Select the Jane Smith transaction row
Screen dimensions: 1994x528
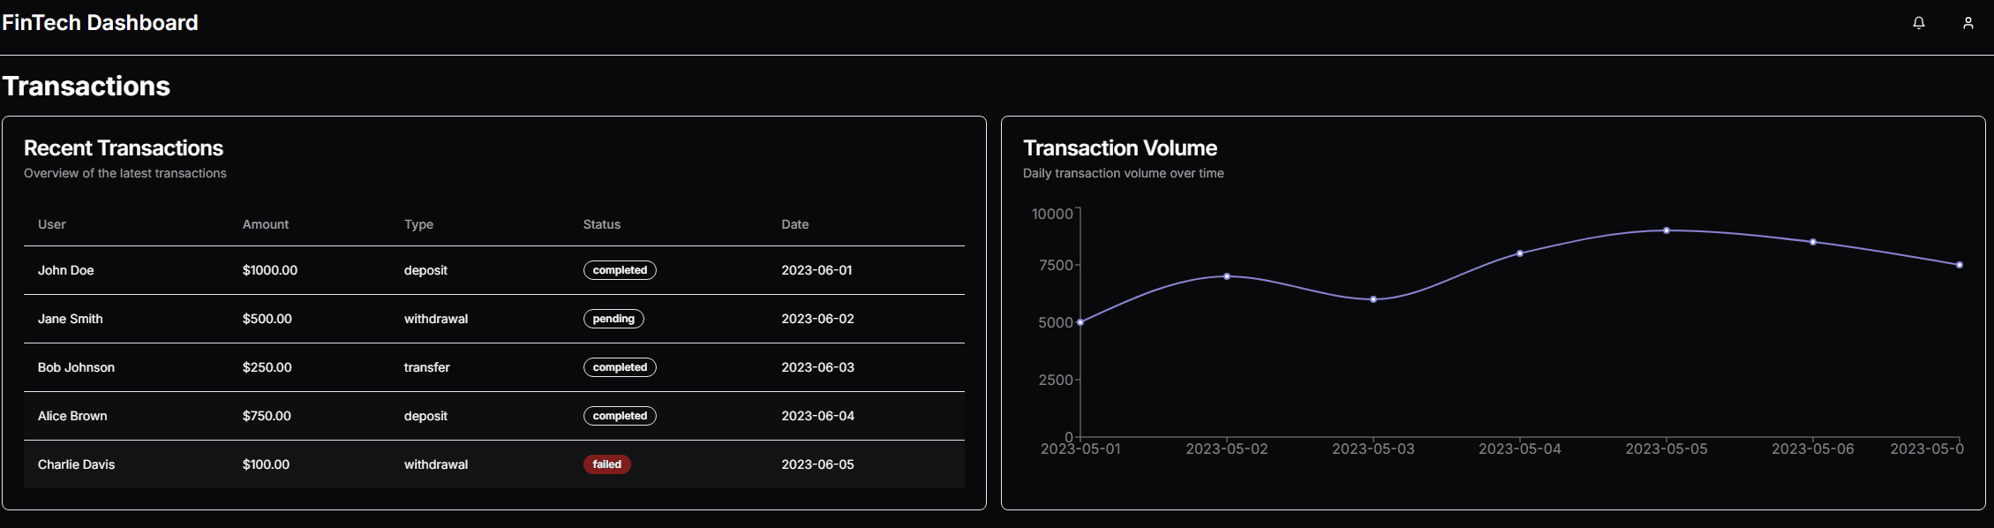pyautogui.click(x=493, y=319)
